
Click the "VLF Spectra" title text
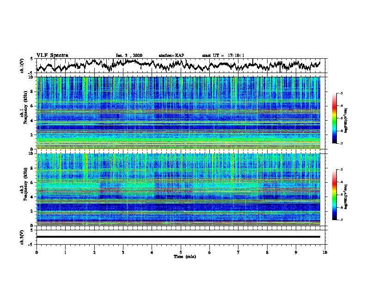[x=52, y=55]
